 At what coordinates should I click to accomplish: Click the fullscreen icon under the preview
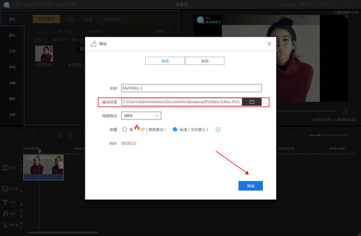click(x=354, y=111)
